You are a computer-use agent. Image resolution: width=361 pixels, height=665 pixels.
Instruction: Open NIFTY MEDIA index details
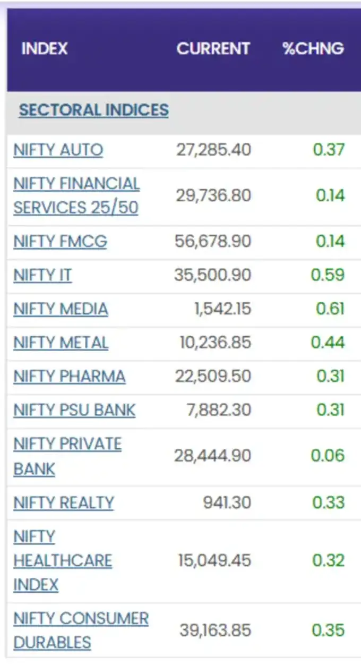coord(61,309)
